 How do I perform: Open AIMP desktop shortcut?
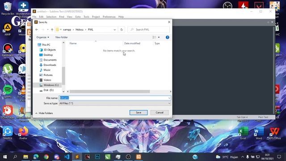coord(8,29)
